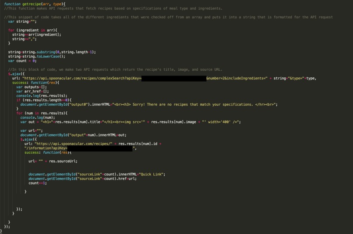The height and width of the screenshot is (234, 353).
Task: Click the comment starting '//This snippet of code takes all'
Action: (x=168, y=17)
